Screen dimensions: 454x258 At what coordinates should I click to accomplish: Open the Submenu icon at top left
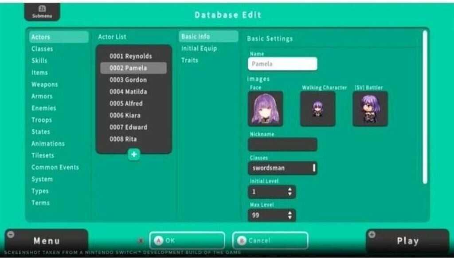point(42,12)
